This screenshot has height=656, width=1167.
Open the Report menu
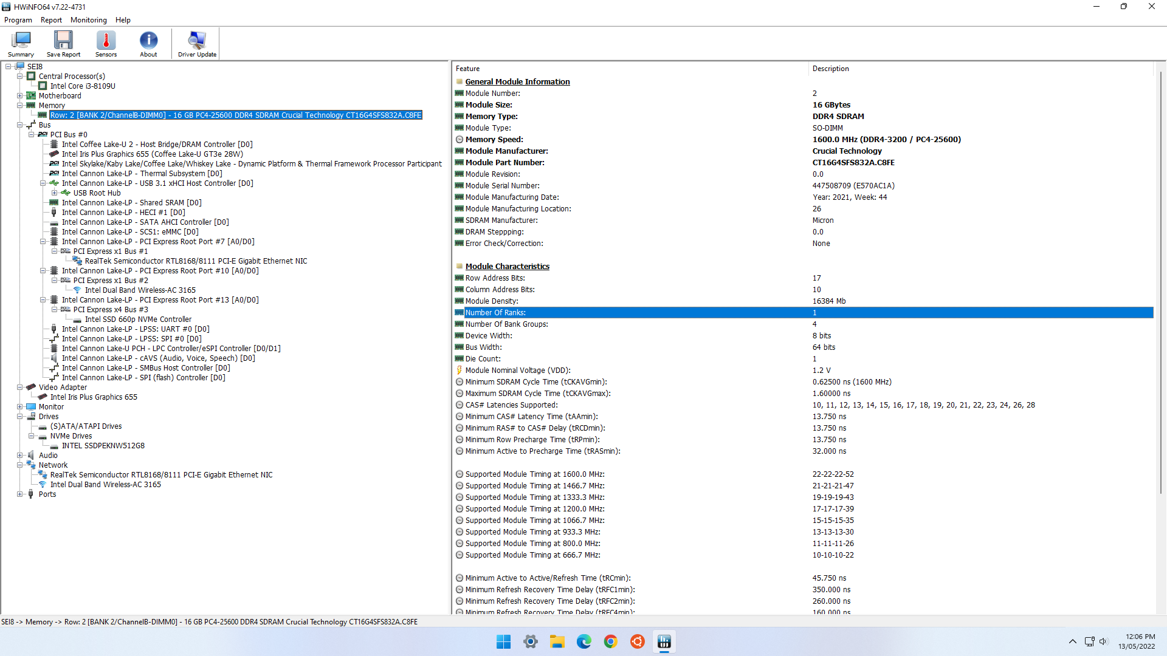click(51, 20)
